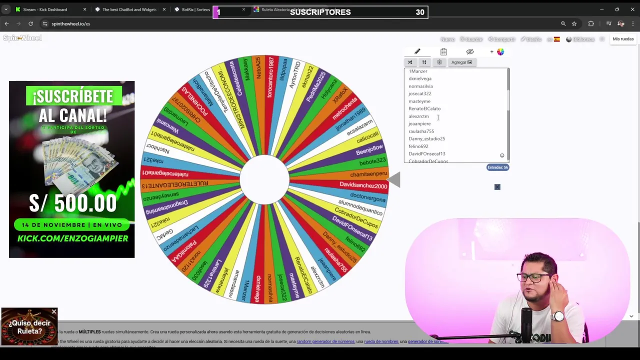This screenshot has width=640, height=360.
Task: Close 'The best ChatBot and Widgets' tab
Action: (x=163, y=9)
